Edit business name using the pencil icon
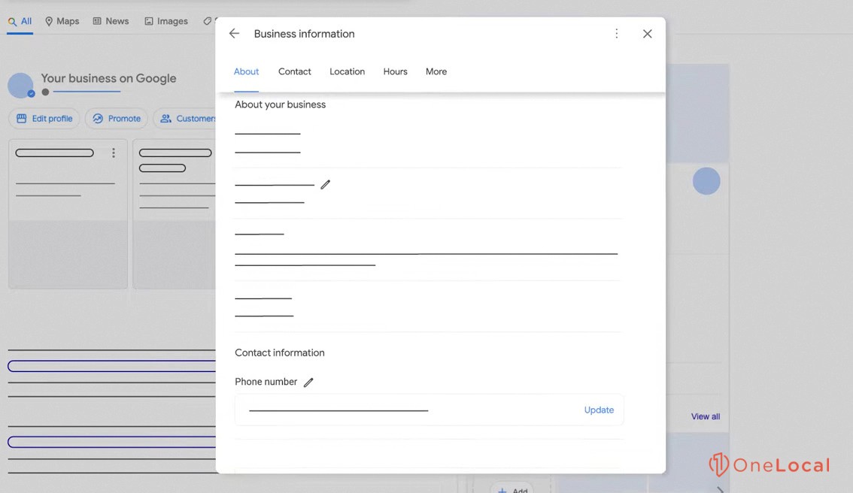Viewport: 853px width, 493px height. click(x=325, y=185)
